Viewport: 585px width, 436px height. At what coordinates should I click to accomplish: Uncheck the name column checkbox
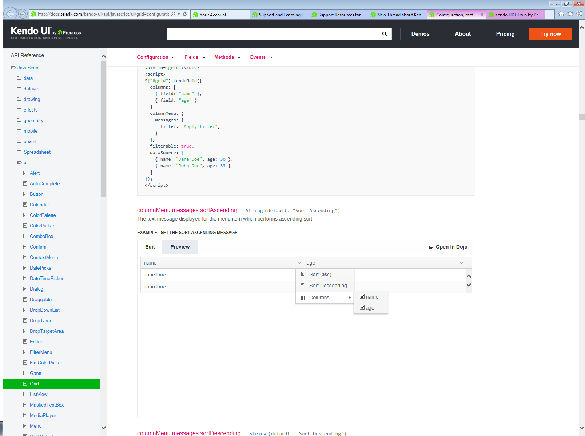click(x=362, y=296)
